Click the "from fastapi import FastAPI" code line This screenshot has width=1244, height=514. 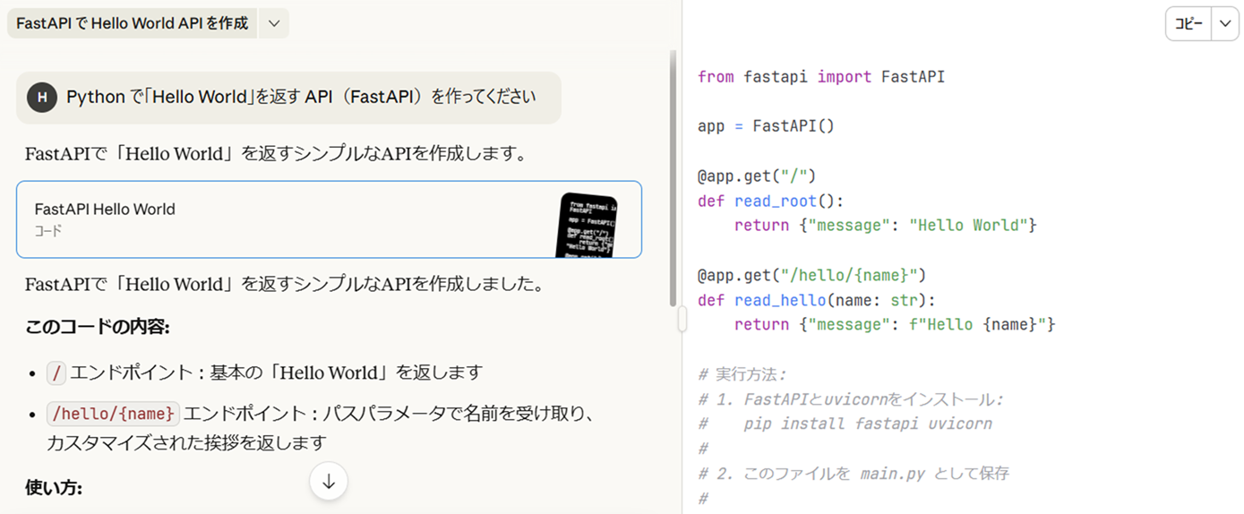click(x=820, y=77)
